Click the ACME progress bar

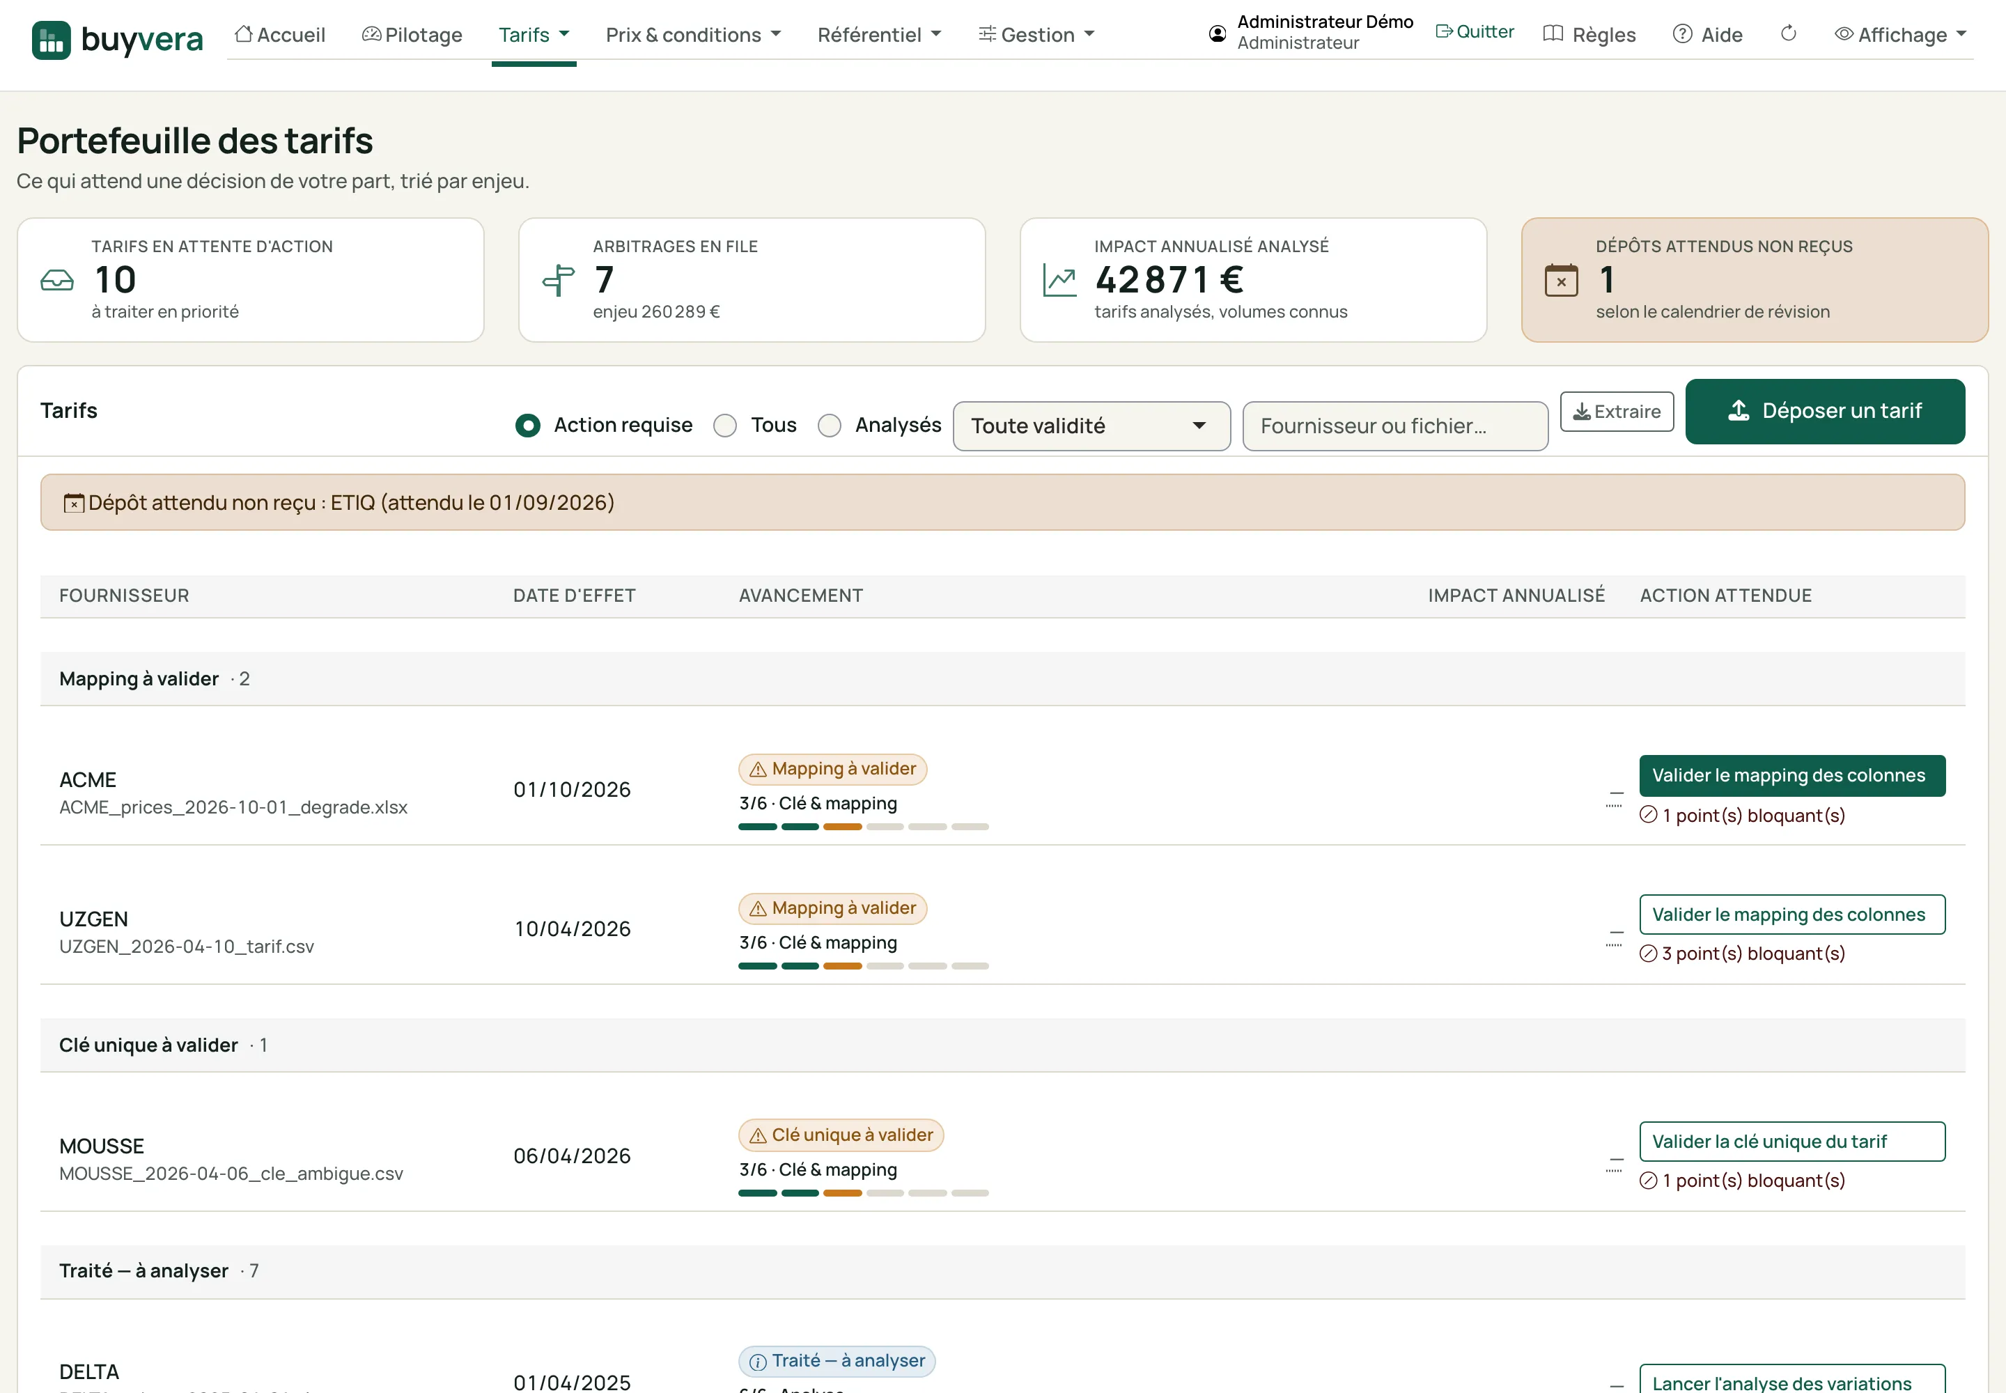pyautogui.click(x=863, y=827)
